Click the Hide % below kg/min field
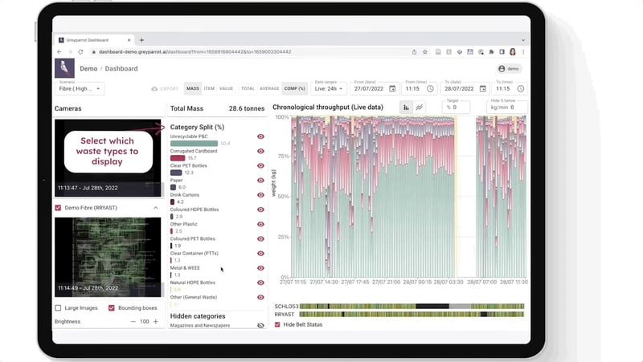643x362 pixels. click(507, 108)
